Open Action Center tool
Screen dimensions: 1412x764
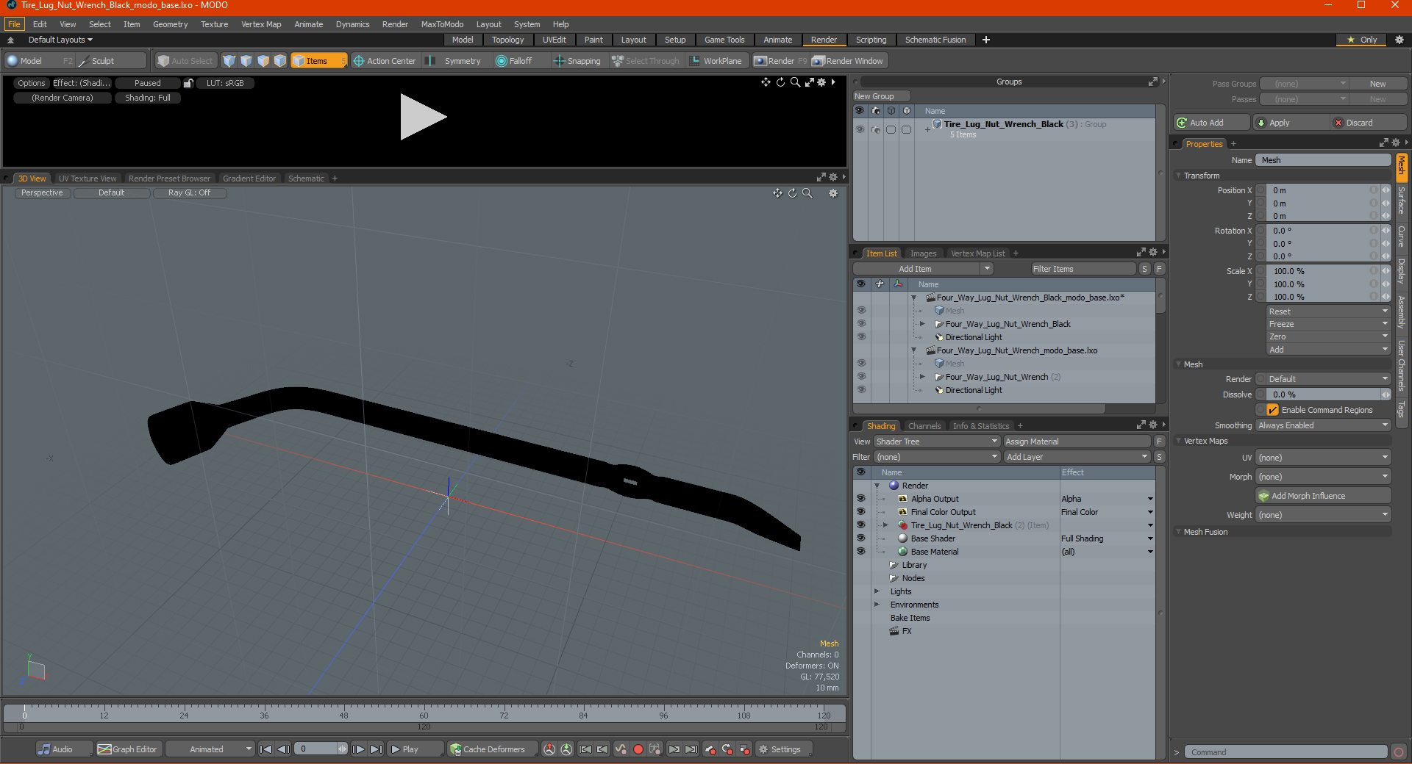tap(385, 61)
